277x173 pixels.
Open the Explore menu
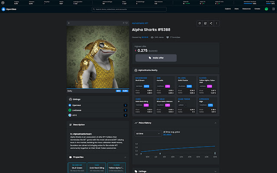pyautogui.click(x=228, y=9)
